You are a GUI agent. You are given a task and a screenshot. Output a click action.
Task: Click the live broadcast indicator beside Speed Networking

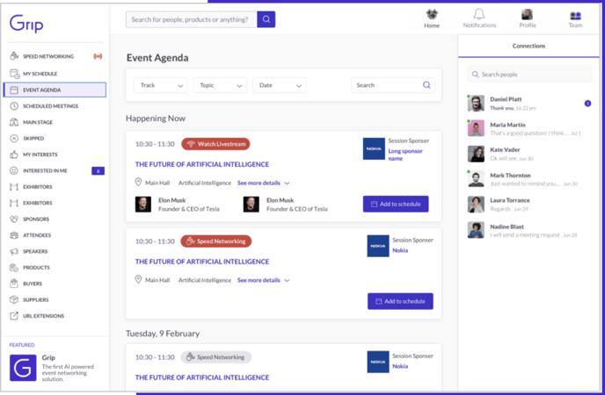tap(98, 56)
